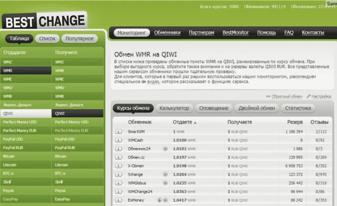The width and height of the screenshot is (337, 206).
Task: Select WMB in Отдадите column
Action: coord(26,97)
